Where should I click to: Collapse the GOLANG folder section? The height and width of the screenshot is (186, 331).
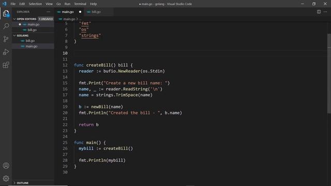(14, 36)
